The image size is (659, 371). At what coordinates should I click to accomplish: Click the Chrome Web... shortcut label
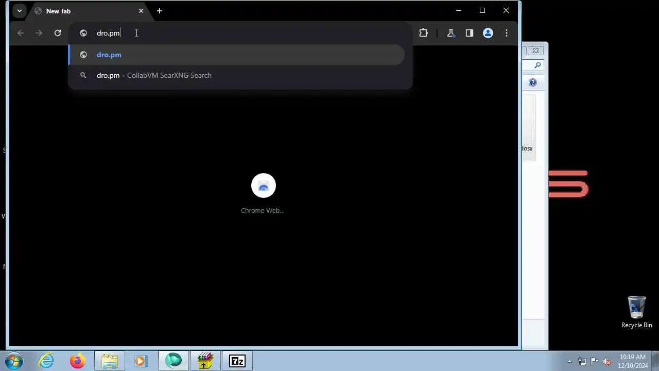(263, 210)
